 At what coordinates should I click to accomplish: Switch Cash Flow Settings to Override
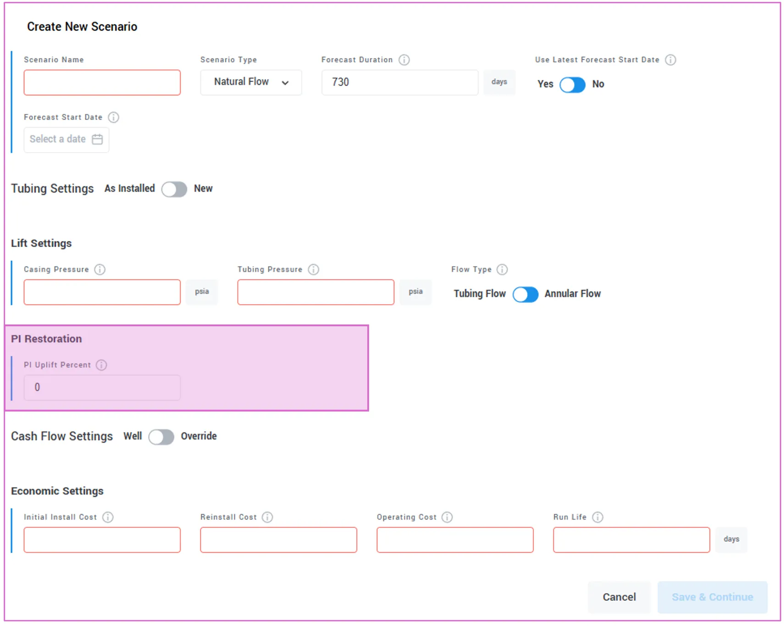(x=161, y=437)
